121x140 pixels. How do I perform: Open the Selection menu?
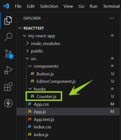click(49, 6)
